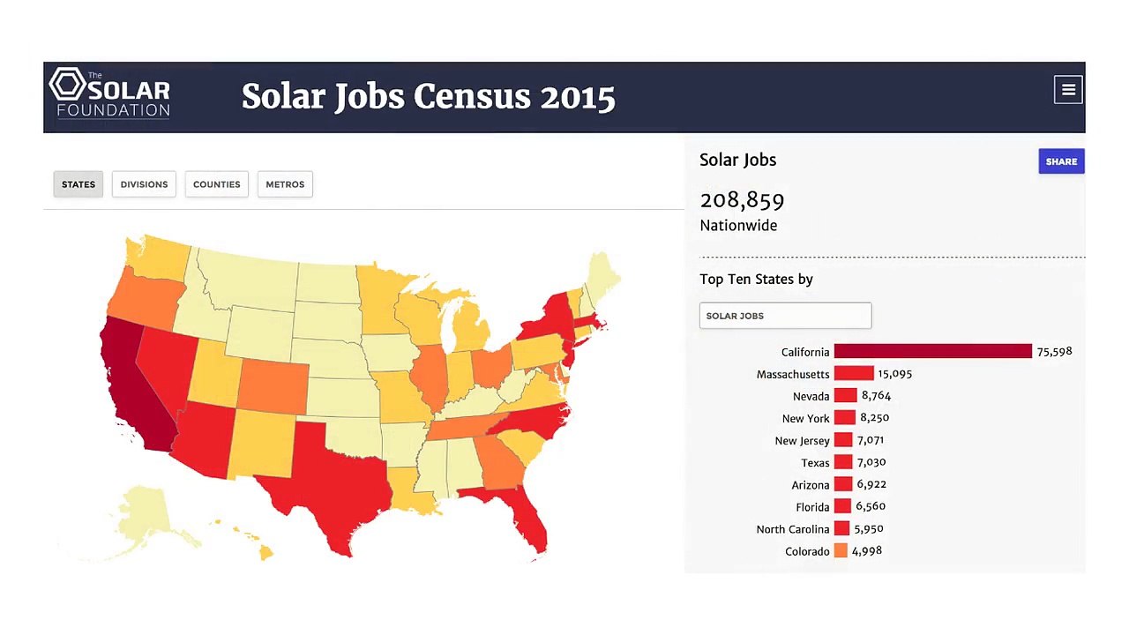
Task: Click the Nevada label in list
Action: pyautogui.click(x=811, y=397)
